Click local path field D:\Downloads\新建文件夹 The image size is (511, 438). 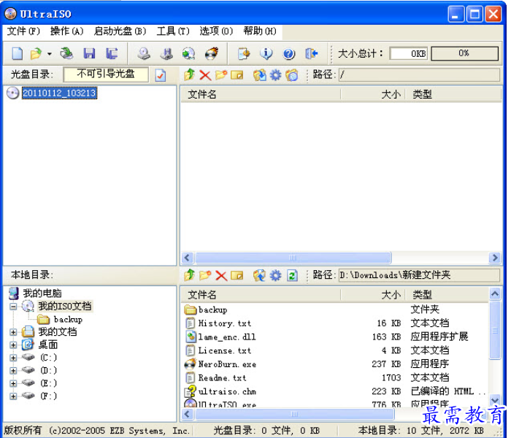419,275
